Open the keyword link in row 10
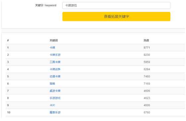186x121 pixels. [x=55, y=112]
